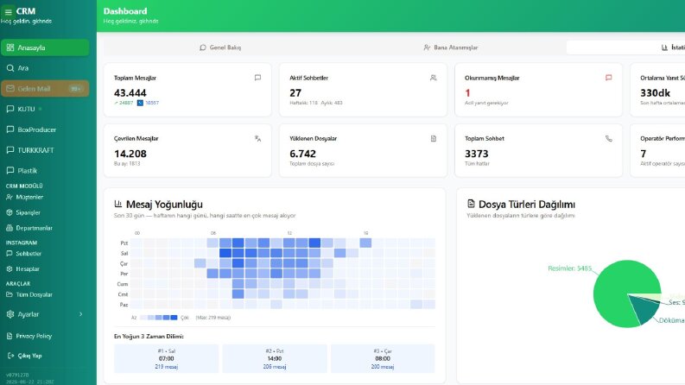Click the KUTU chat bubble icon
Screen dimensions: 685x385
[x=10, y=109]
